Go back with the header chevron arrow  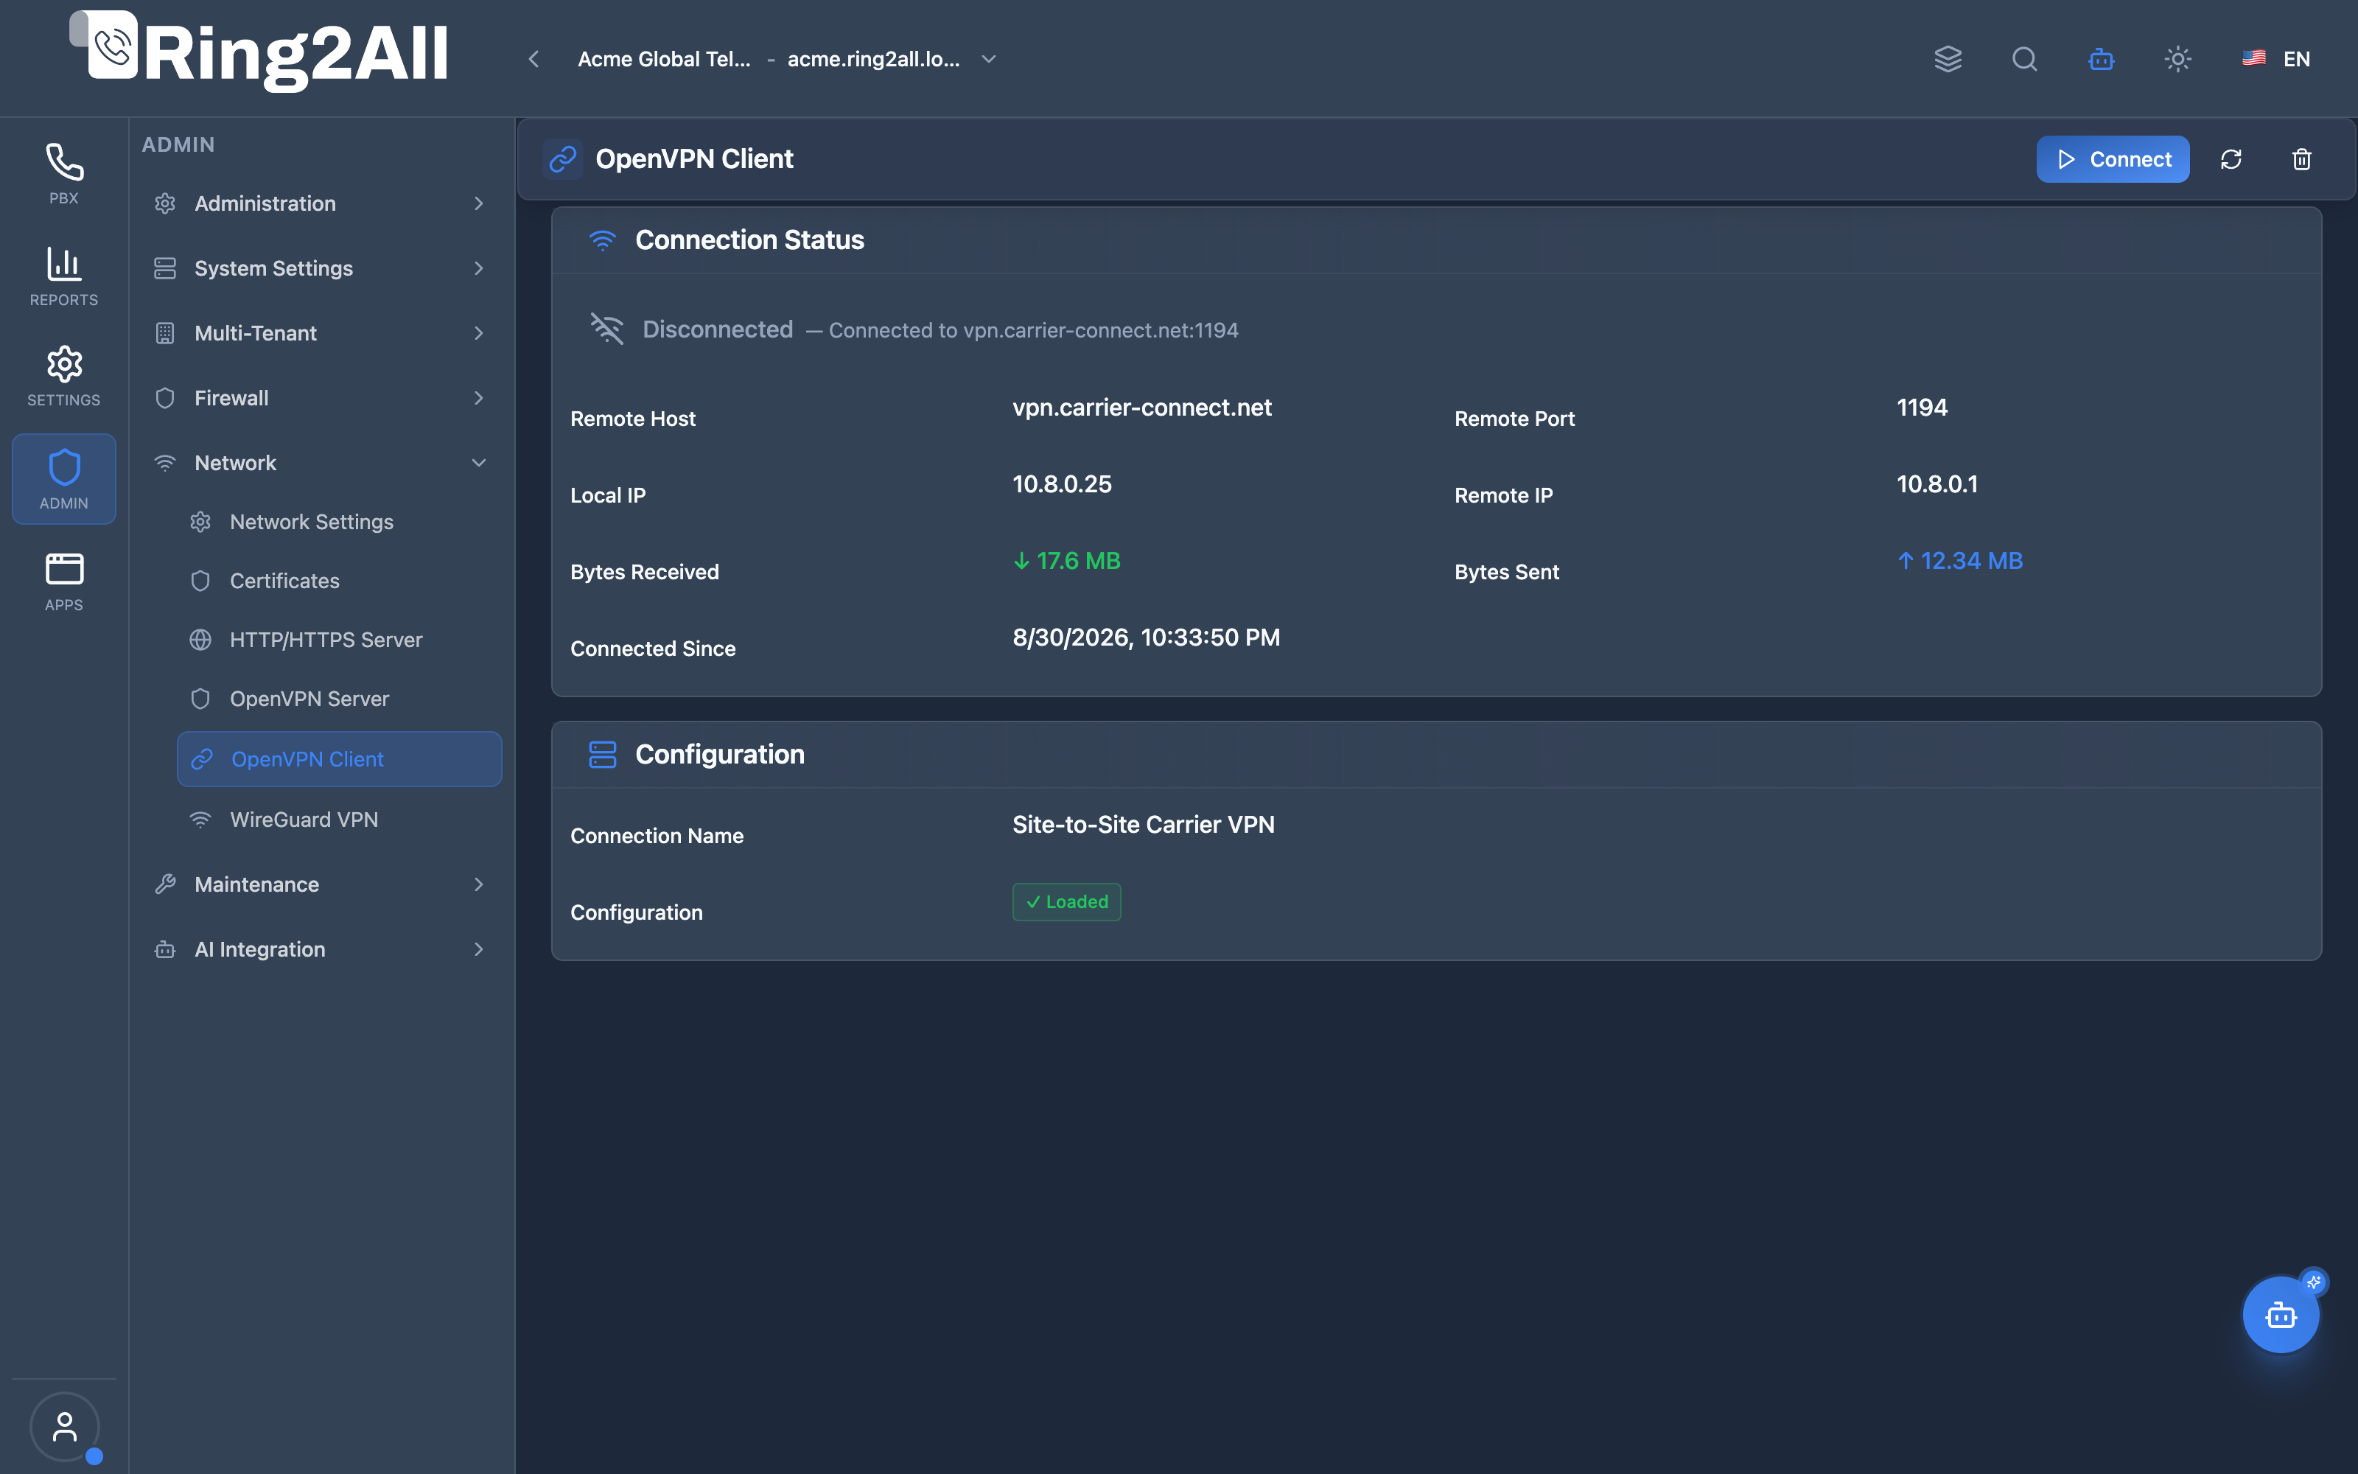click(533, 58)
